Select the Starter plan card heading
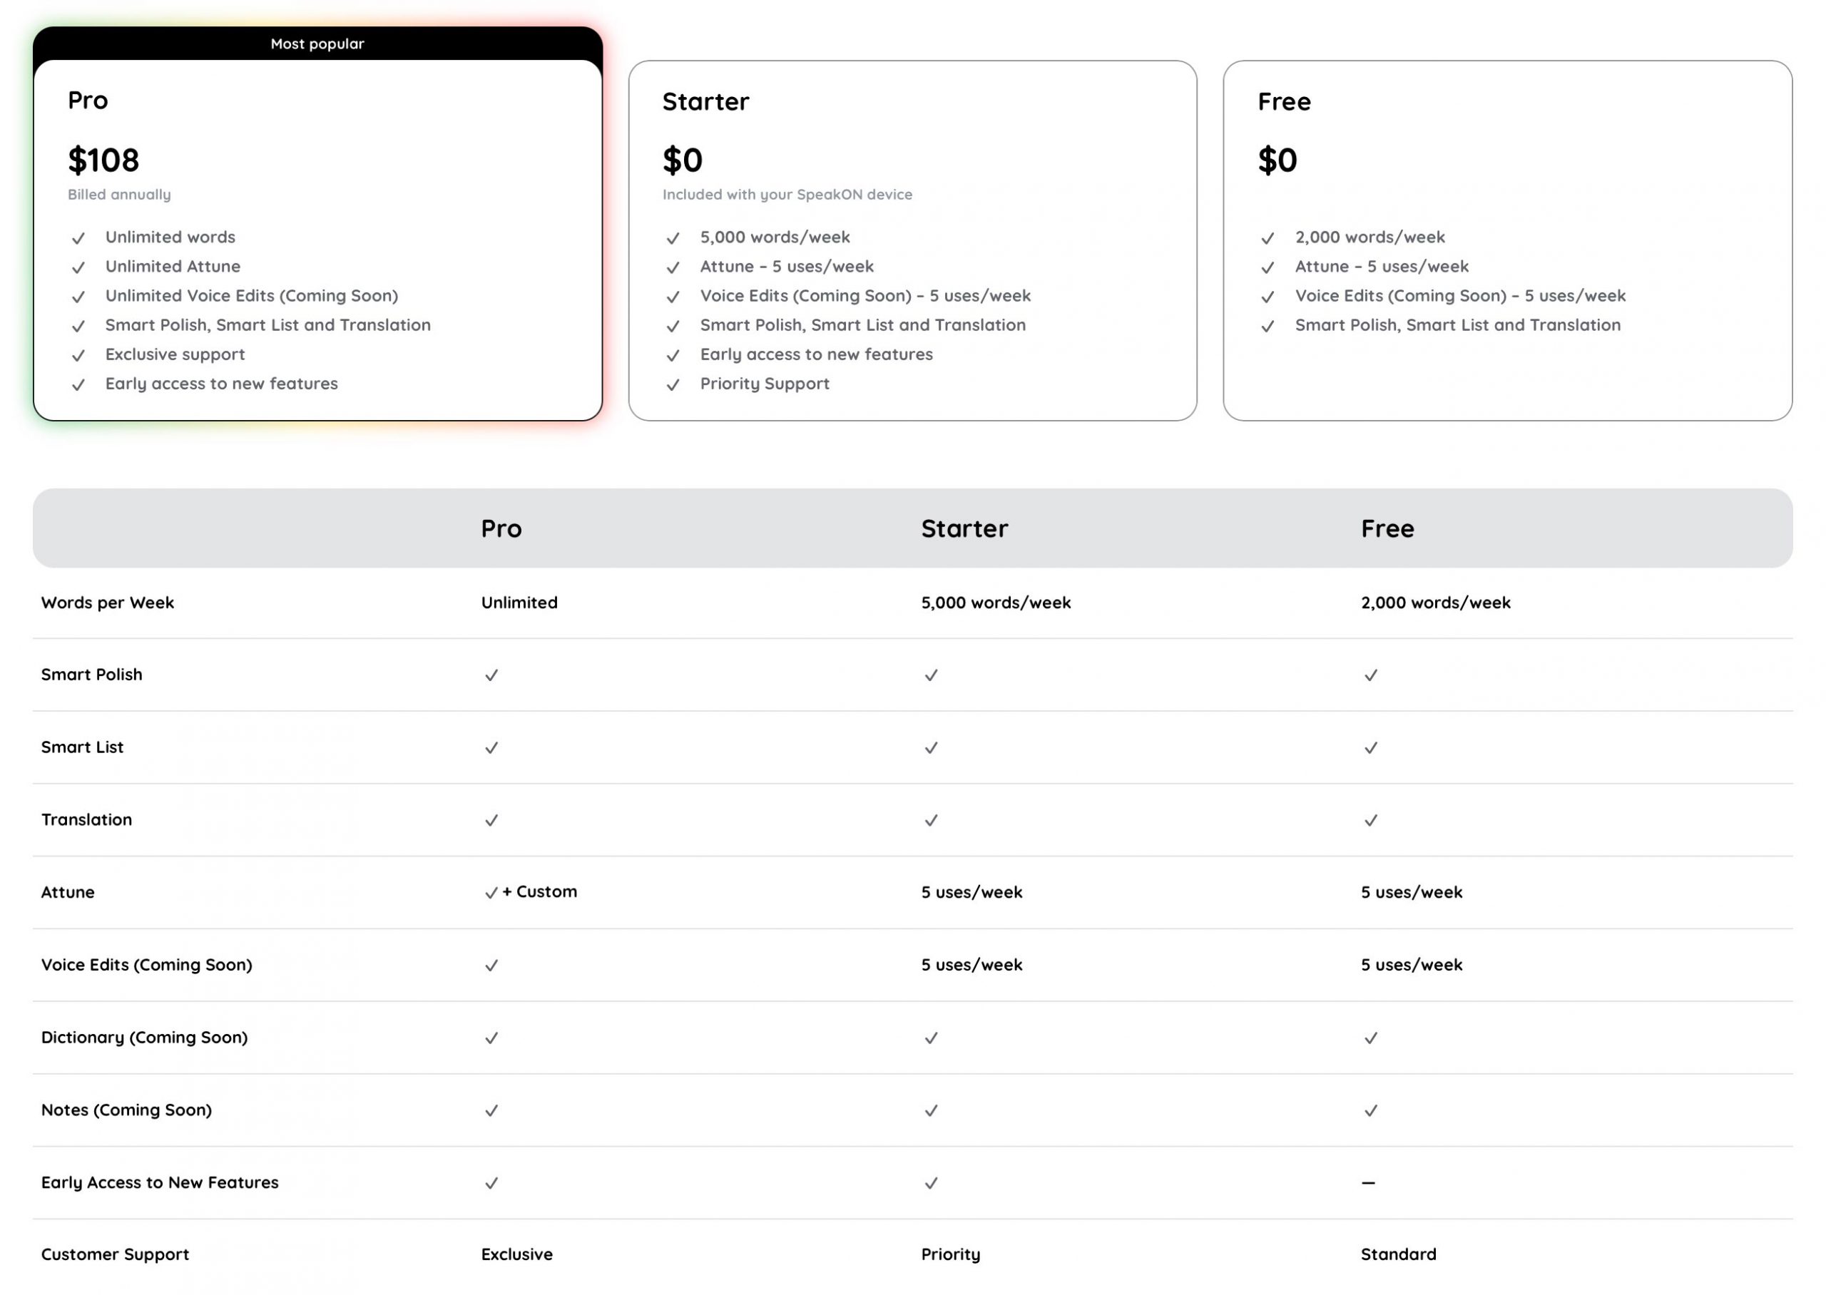Viewport: 1826px width, 1295px height. [705, 102]
